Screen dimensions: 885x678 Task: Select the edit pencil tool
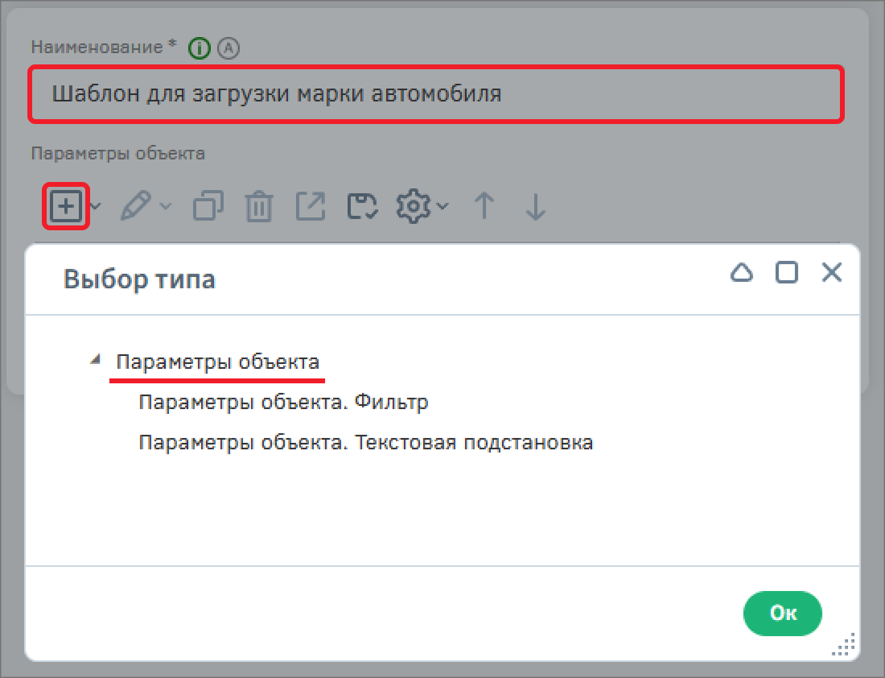(x=138, y=205)
